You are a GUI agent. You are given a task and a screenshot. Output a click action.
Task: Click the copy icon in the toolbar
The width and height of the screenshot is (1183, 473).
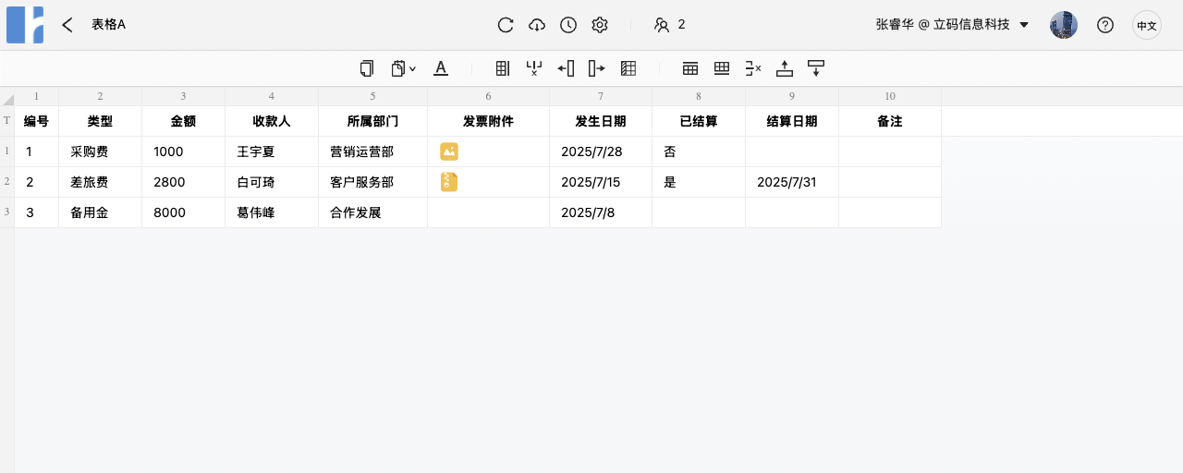[367, 68]
